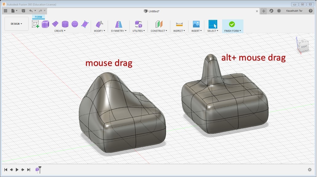The height and width of the screenshot is (177, 325).
Task: Select the Face form tool
Action: pyautogui.click(x=85, y=24)
